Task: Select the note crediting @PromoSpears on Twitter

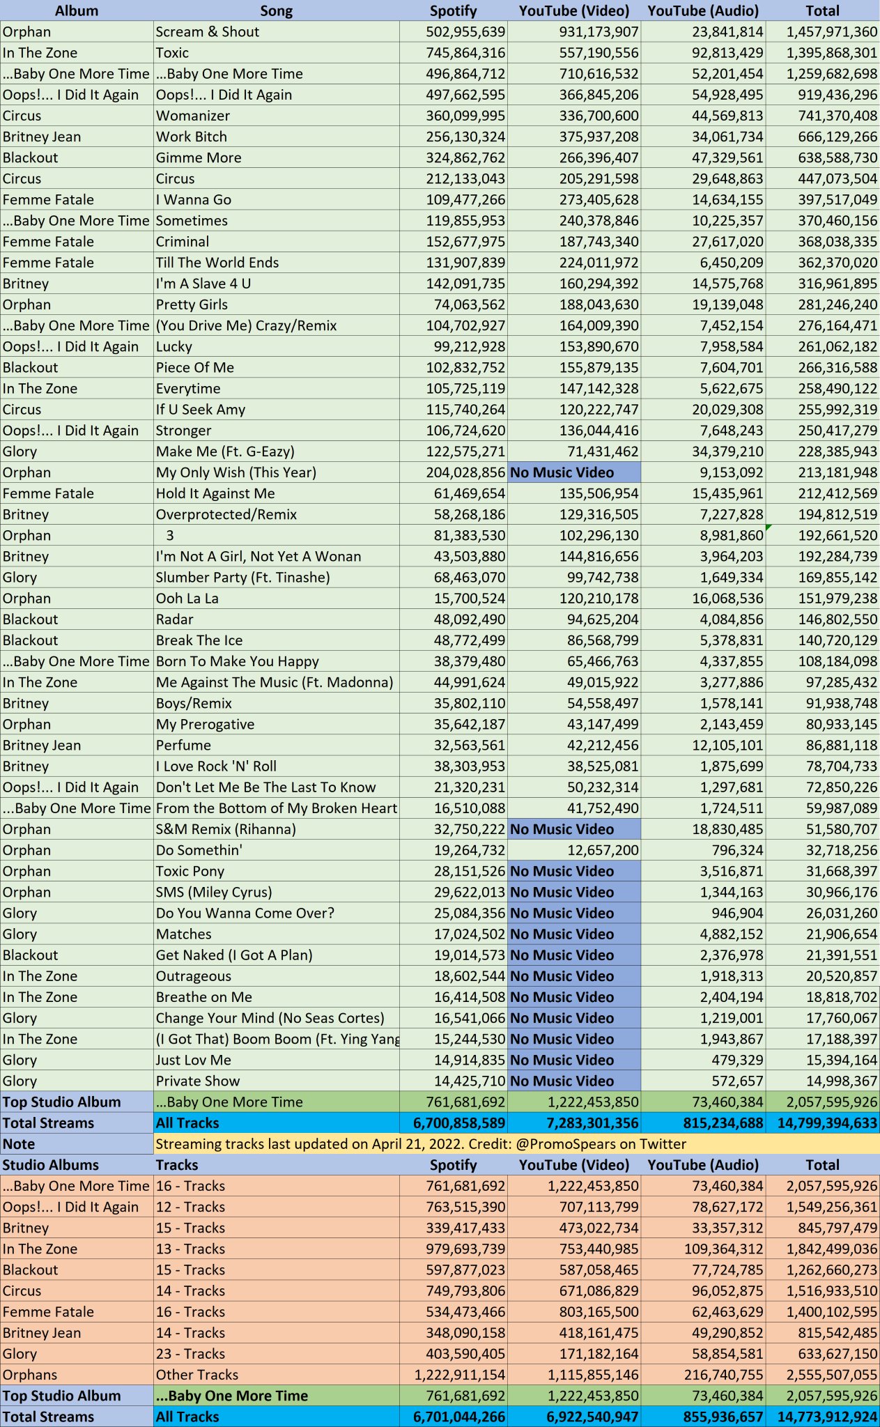Action: click(517, 1143)
